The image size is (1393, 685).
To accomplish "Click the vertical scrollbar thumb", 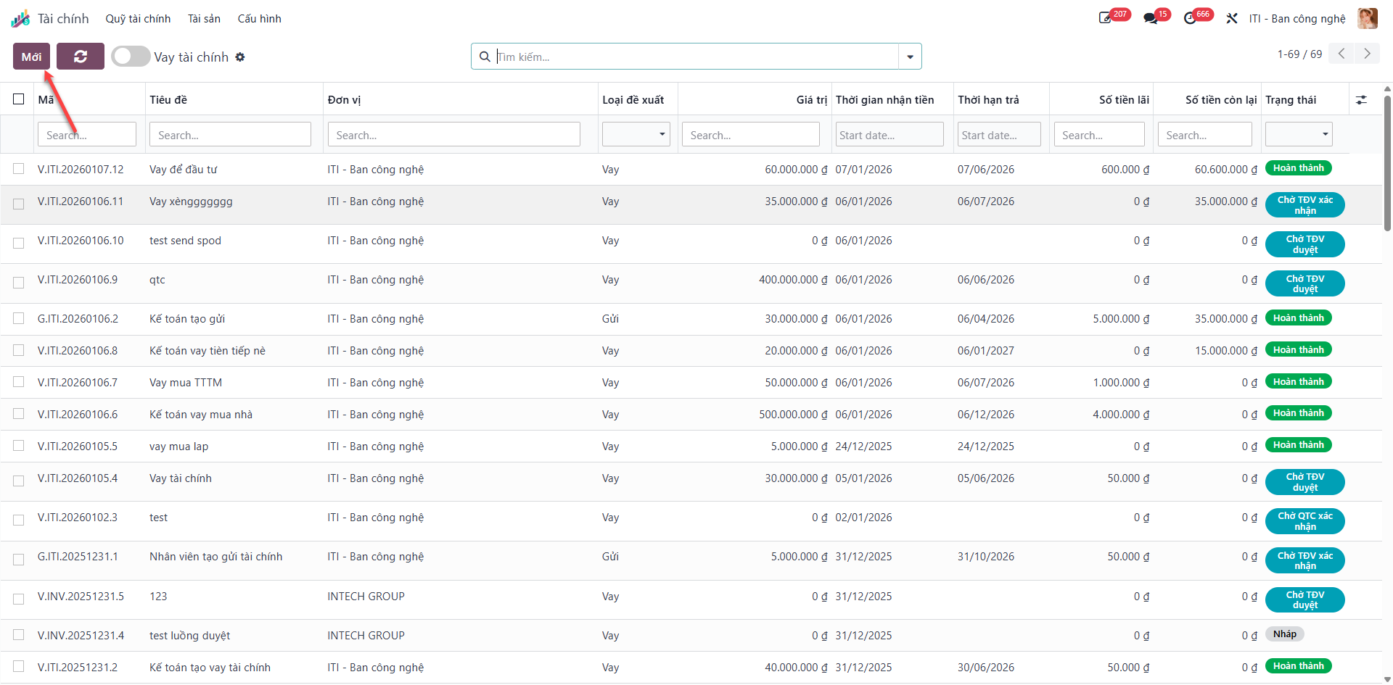I will [1387, 163].
